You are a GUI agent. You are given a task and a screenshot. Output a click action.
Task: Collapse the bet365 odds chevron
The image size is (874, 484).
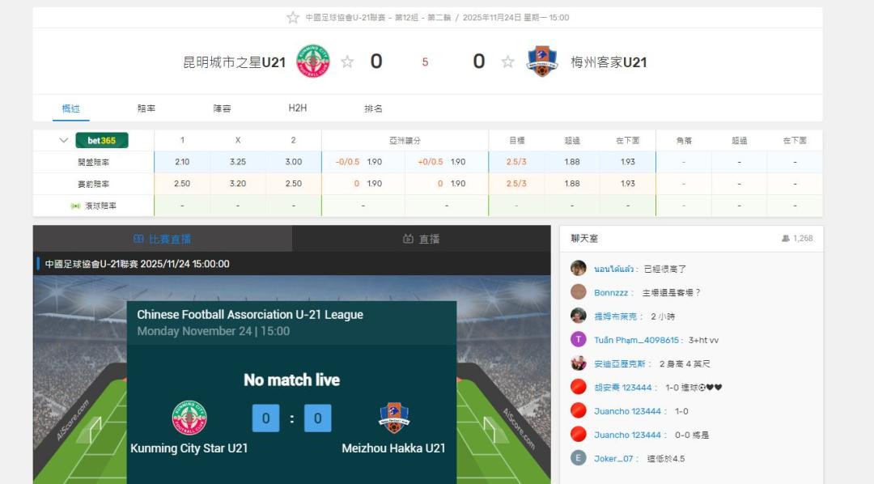coord(64,140)
